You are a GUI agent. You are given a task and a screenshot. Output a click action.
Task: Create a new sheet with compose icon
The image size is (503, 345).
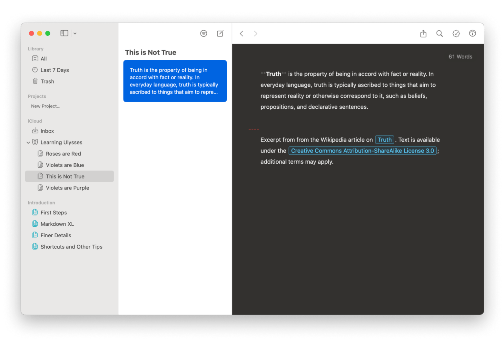(220, 34)
